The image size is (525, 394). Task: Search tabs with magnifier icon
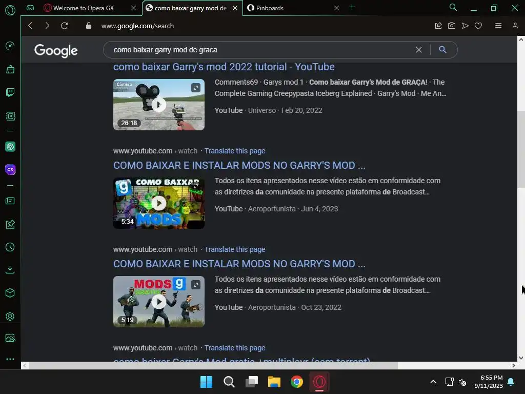[453, 7]
